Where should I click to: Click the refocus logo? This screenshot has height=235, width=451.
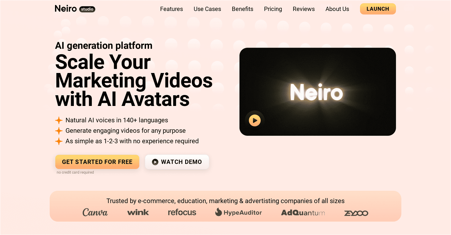pos(182,212)
